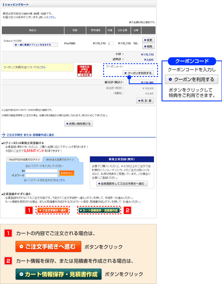This screenshot has height=284, width=222.
Task: Click the クーポンコード input field in the cart
Action: 141,66
